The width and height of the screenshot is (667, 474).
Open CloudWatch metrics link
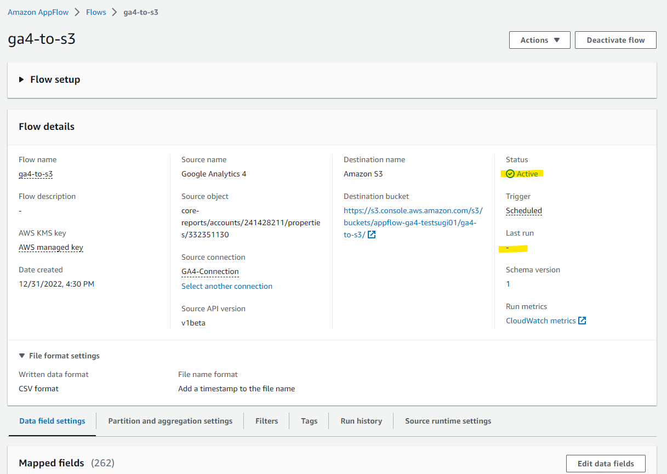541,321
